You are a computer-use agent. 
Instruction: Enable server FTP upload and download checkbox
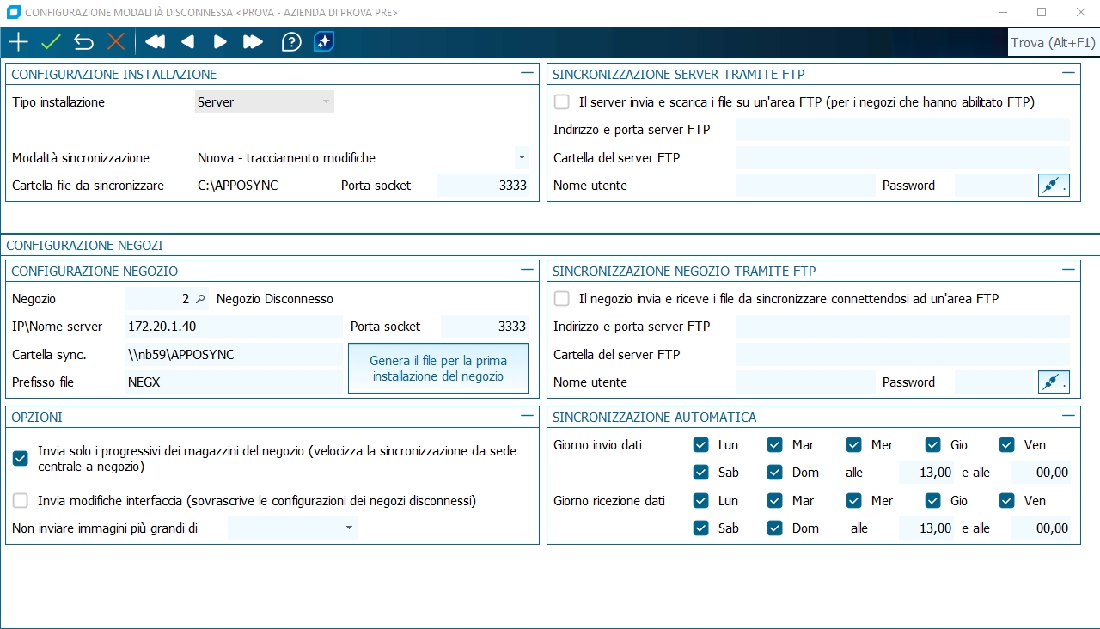562,102
